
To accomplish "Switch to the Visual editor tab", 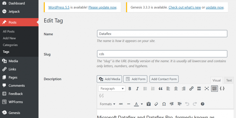I will coord(217,80).
